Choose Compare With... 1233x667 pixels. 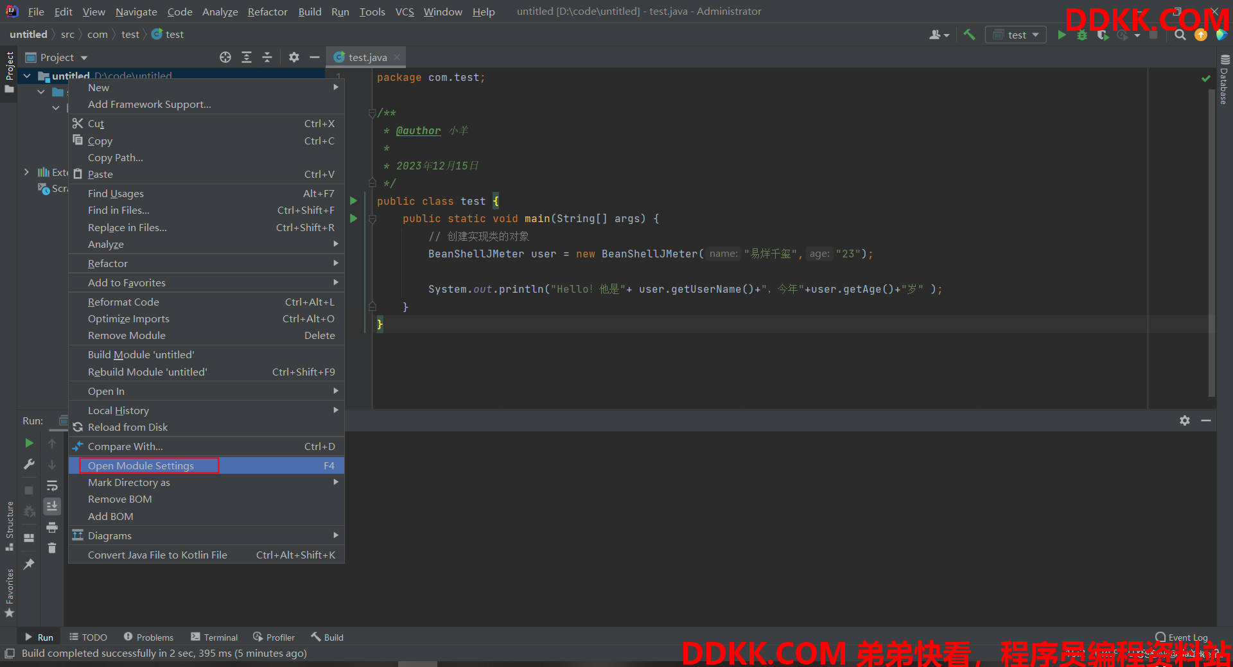tap(206, 446)
